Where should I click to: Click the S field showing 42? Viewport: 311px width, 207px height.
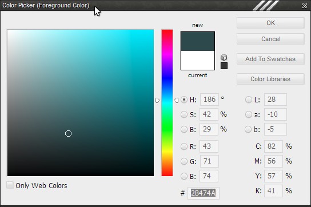point(209,114)
